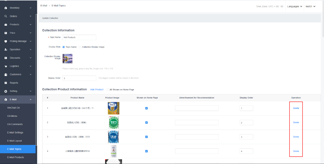Enable All Shown on Home Page checkbox
The height and width of the screenshot is (164, 324).
[x=108, y=90]
